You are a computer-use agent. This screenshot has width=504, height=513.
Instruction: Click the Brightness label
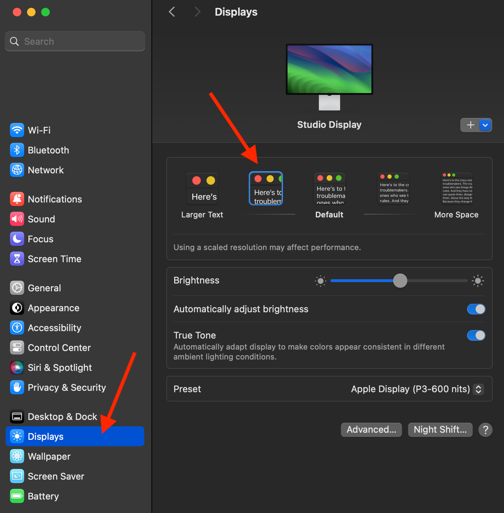click(x=197, y=280)
